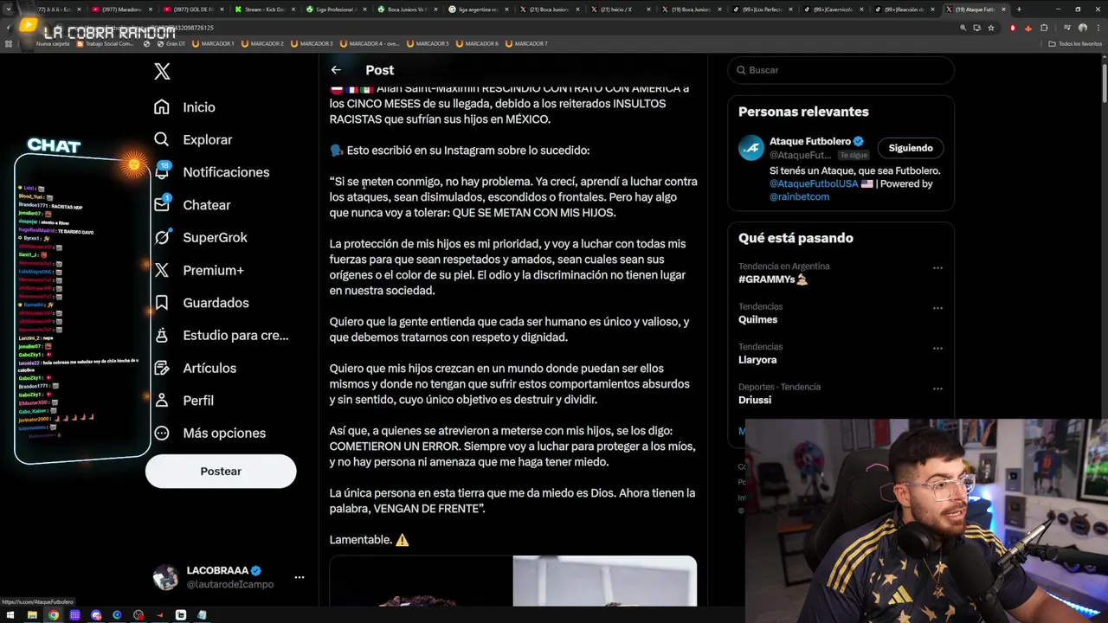Open Guardados bookmark icon
Image resolution: width=1108 pixels, height=623 pixels.
pos(162,303)
